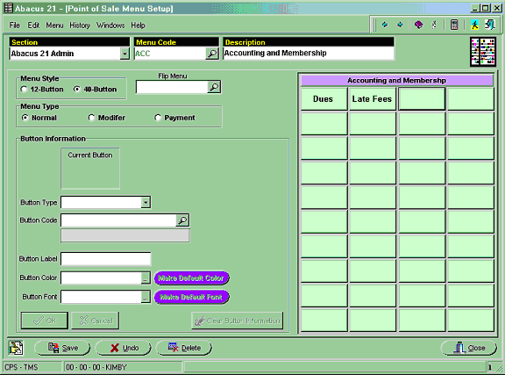505x375 pixels.
Task: Click Clear Button Information
Action: (238, 321)
